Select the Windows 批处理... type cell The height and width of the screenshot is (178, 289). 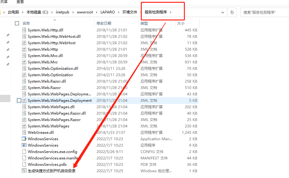(x=156, y=171)
